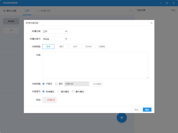Select 简约模式 display option
The width and height of the screenshot is (178, 133).
coord(58,92)
